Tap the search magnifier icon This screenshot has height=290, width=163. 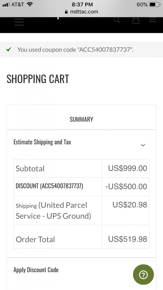(117, 20)
